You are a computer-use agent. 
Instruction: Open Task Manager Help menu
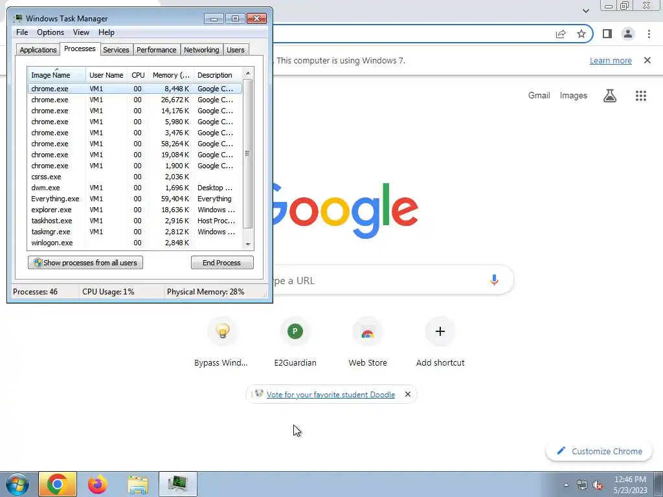click(x=106, y=32)
